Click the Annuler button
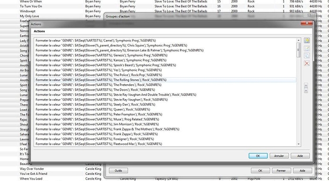 point(279,156)
